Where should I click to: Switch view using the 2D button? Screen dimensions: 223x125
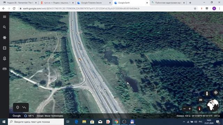point(201,100)
